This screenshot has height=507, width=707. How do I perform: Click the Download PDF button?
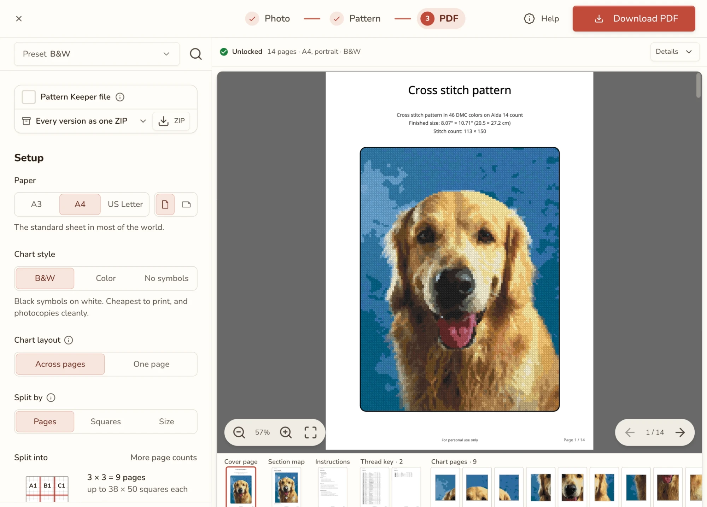pos(634,18)
